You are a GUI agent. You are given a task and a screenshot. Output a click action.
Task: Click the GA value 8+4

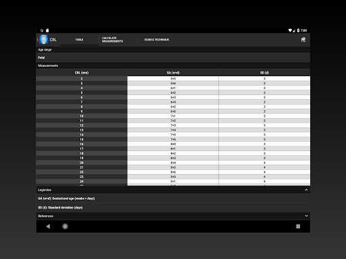[x=173, y=163]
